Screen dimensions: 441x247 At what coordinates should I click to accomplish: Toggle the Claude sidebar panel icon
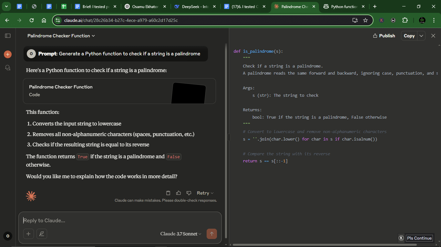point(8,36)
